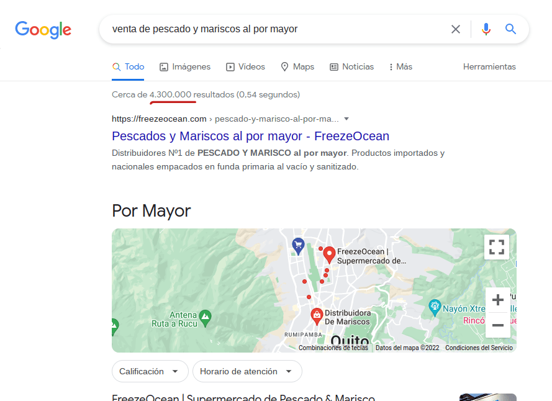This screenshot has height=401, width=552.
Task: Switch to the Videos tab
Action: [x=245, y=67]
